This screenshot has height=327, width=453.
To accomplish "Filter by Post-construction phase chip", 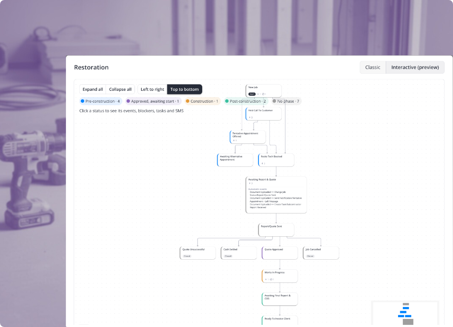I will (246, 101).
